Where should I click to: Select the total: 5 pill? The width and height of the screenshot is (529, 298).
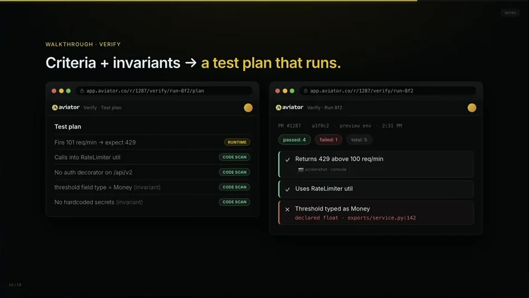(359, 140)
